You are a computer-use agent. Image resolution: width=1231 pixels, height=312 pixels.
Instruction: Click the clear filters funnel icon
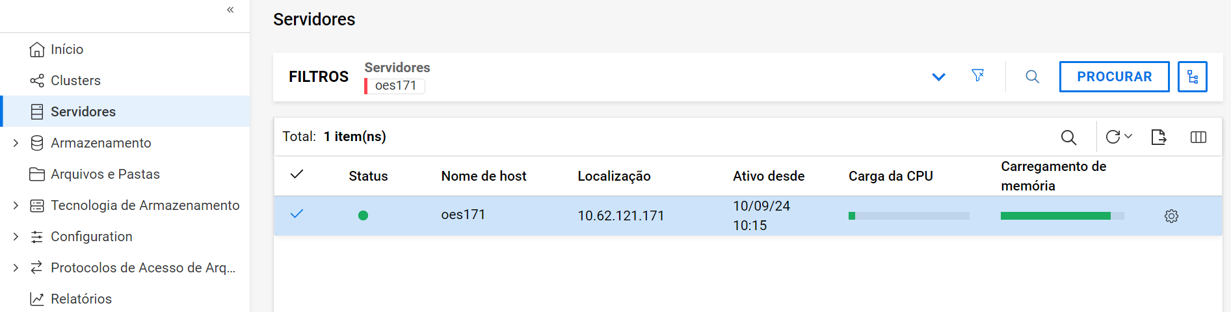977,76
